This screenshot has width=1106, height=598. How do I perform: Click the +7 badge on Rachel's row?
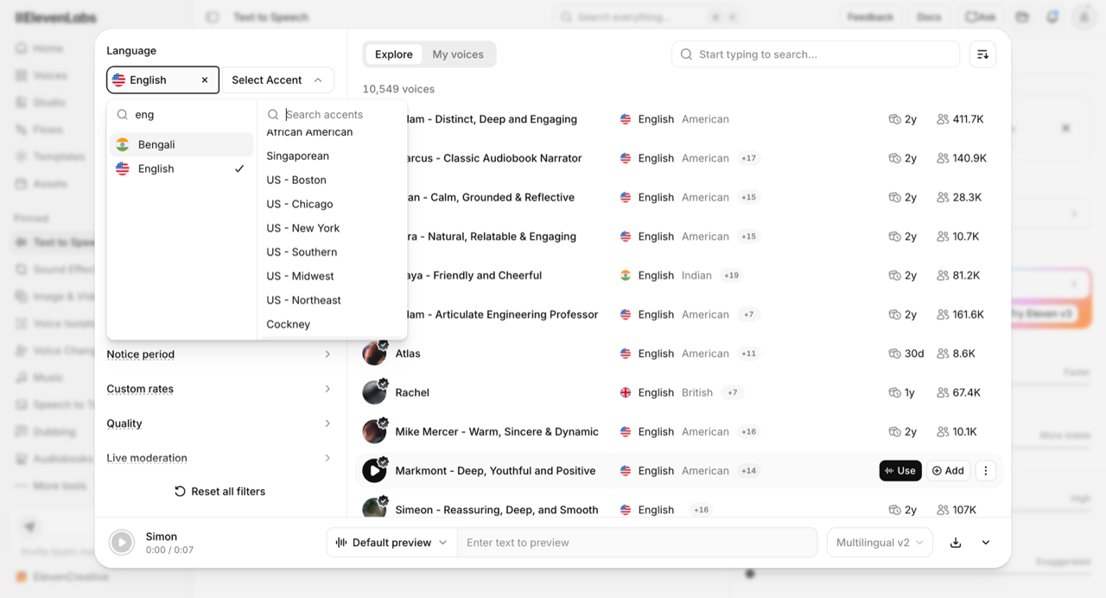733,392
